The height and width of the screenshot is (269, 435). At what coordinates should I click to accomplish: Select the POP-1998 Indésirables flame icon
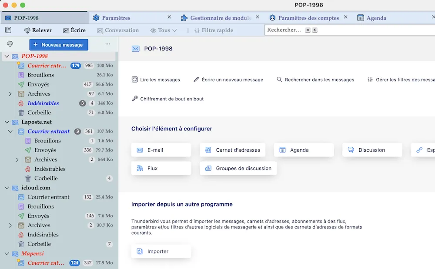[21, 103]
